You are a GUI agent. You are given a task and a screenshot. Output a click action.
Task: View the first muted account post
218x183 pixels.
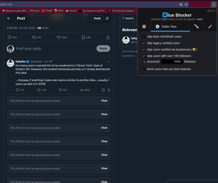104,101
